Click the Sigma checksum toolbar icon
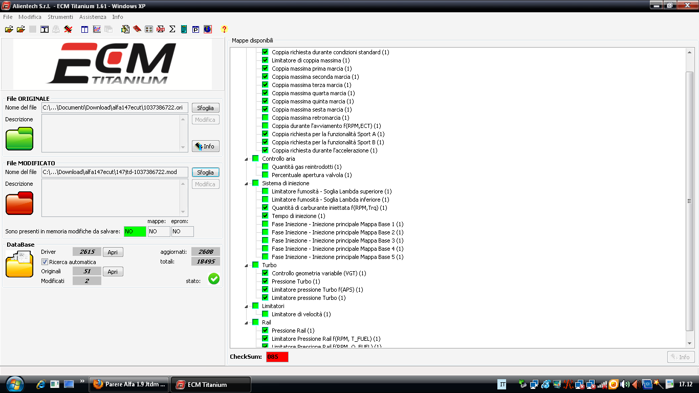Screen dimensions: 699x393 (x=172, y=30)
